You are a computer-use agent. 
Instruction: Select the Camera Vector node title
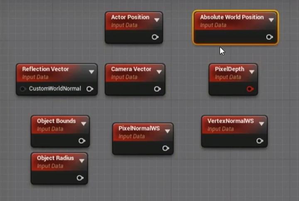[x=131, y=69]
